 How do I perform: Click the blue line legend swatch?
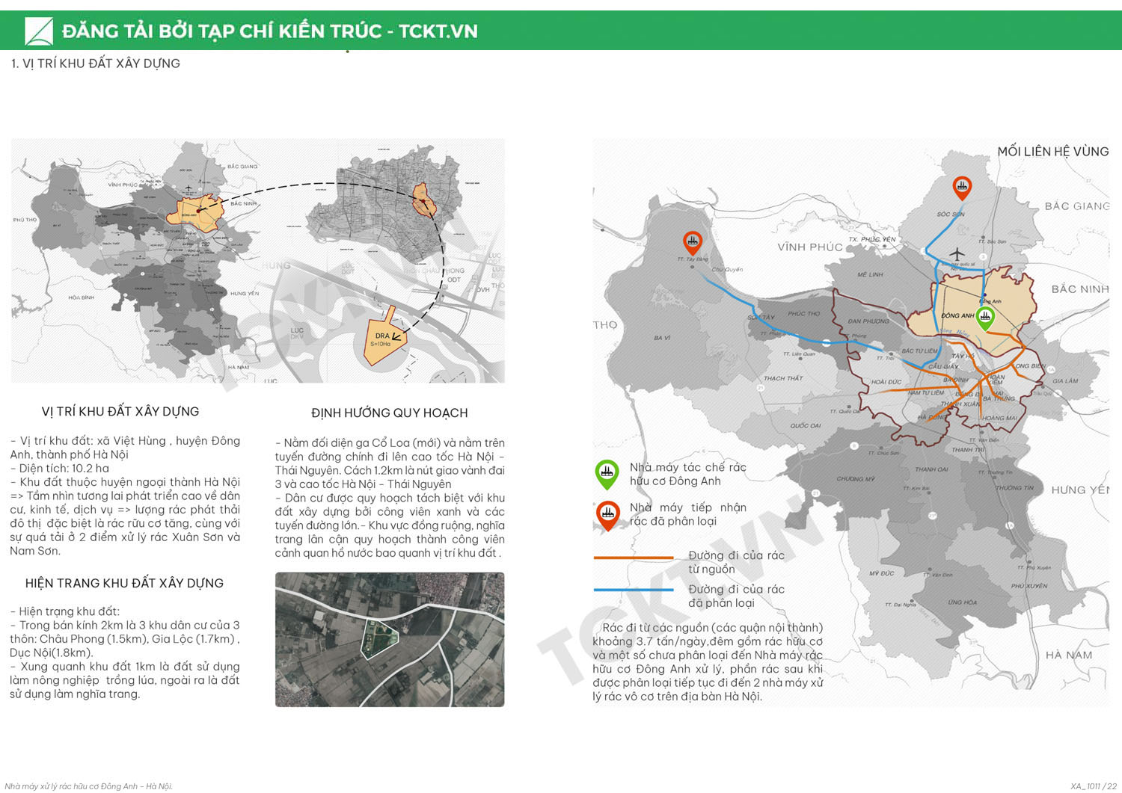coord(634,590)
